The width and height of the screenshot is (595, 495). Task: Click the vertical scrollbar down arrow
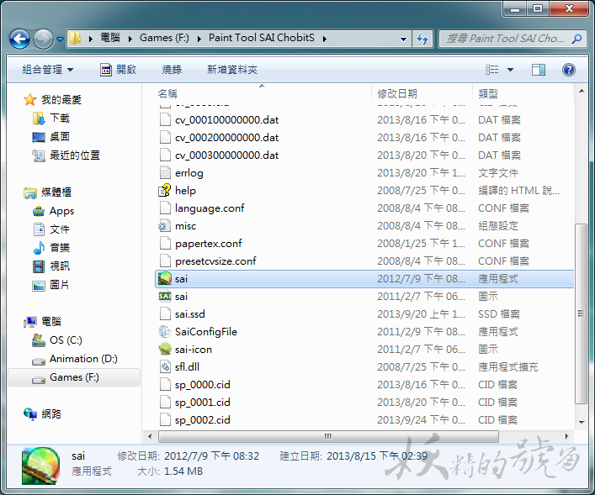pos(582,423)
